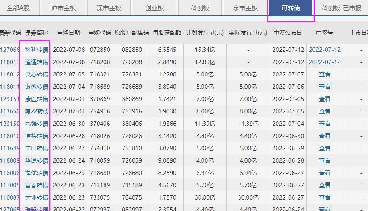Click the 每股获配额 column header
This screenshot has height=211, width=368.
[x=167, y=33]
